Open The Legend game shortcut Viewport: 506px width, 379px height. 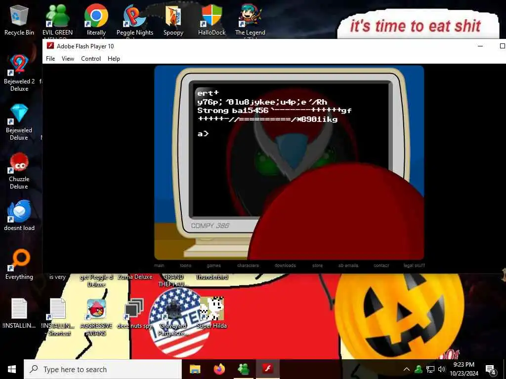point(250,20)
